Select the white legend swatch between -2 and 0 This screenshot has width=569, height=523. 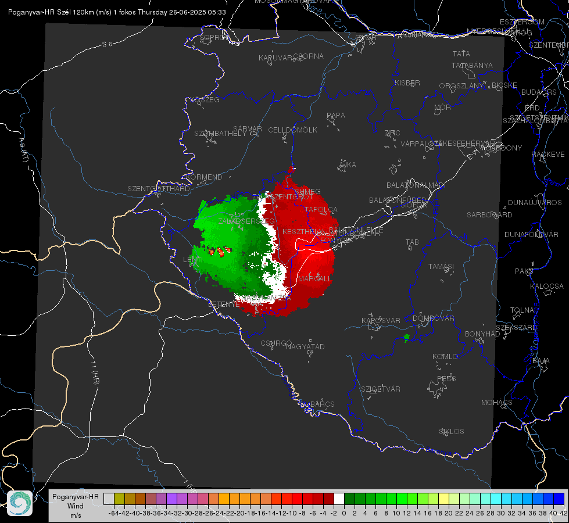[x=339, y=499]
